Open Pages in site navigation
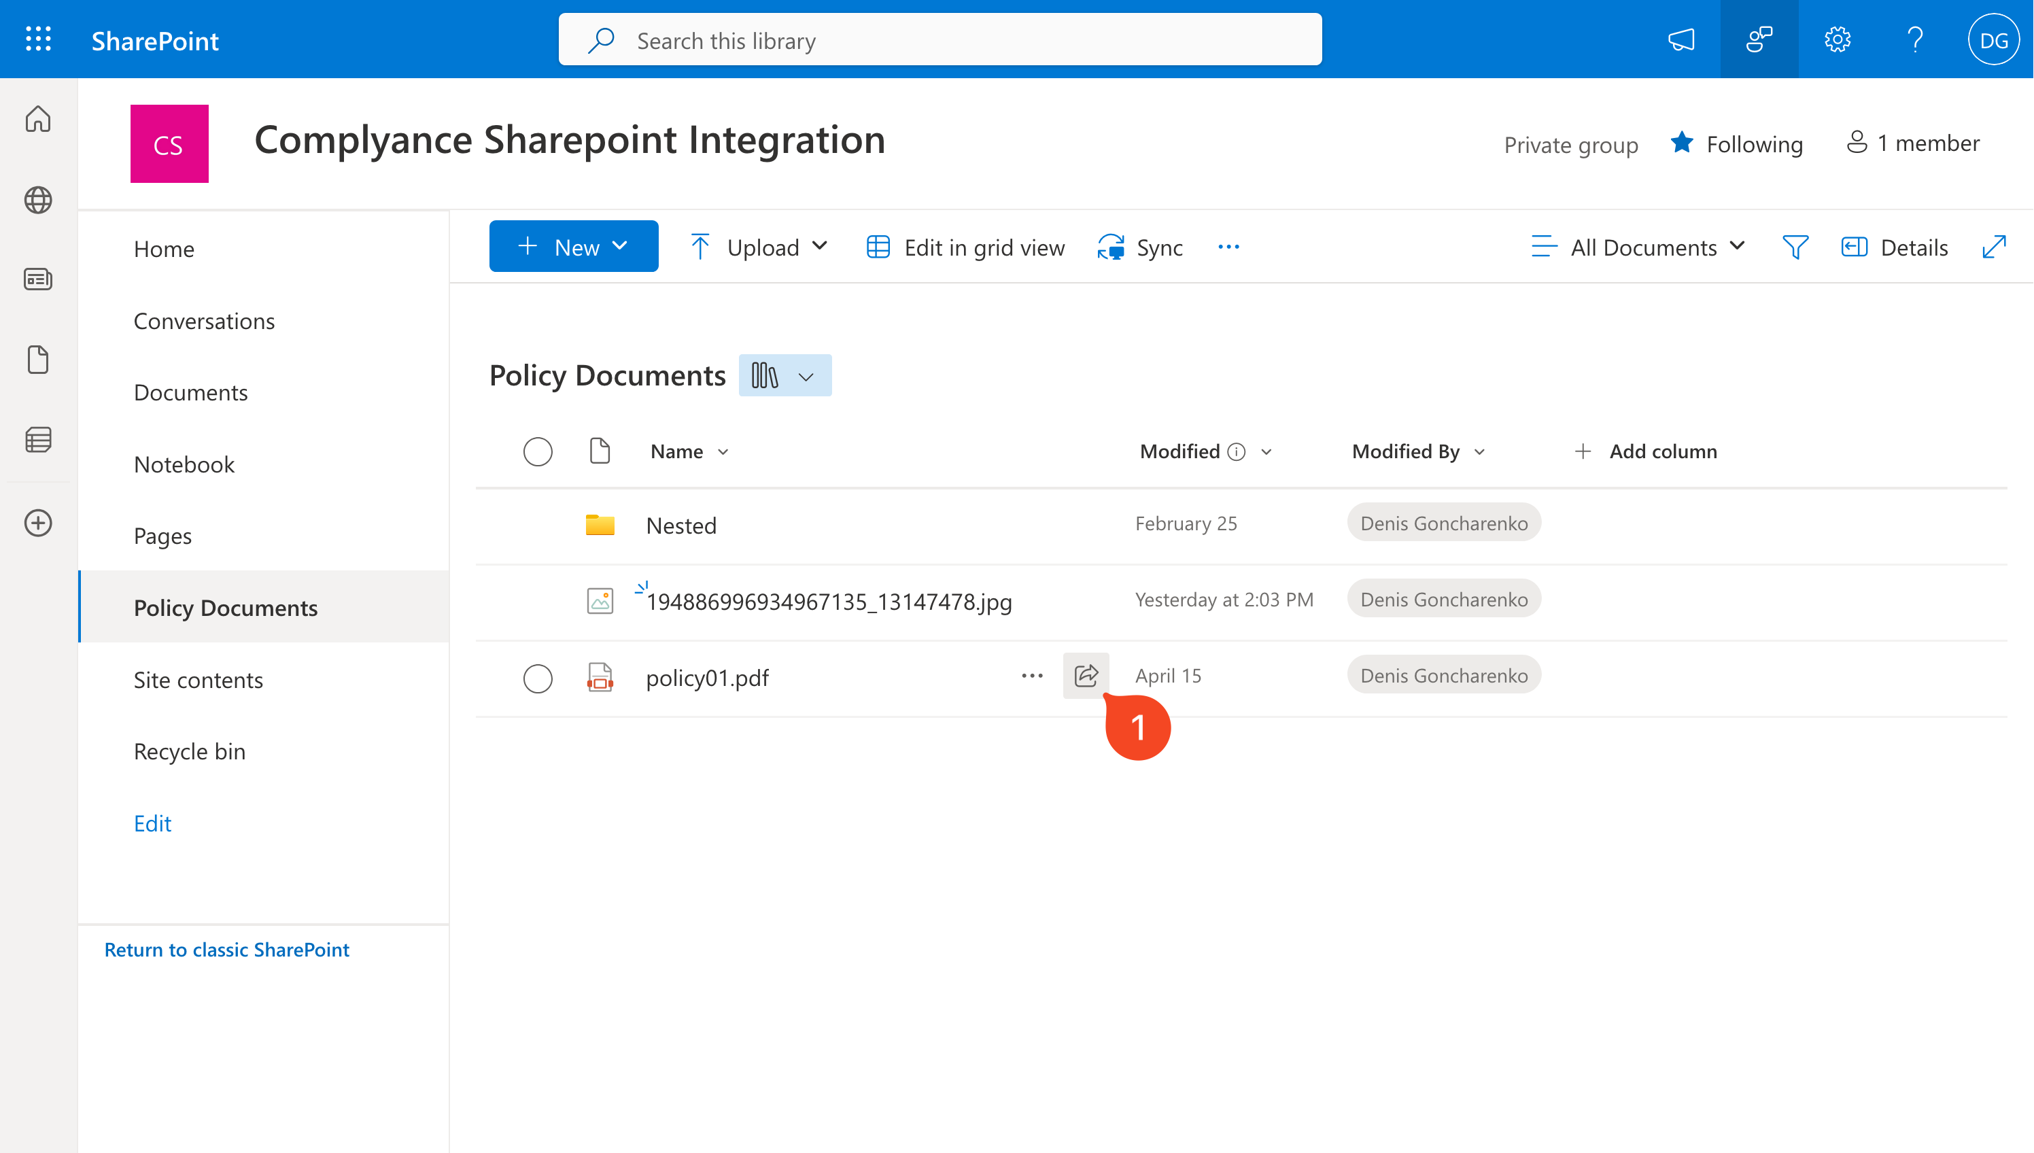The width and height of the screenshot is (2034, 1153). coord(162,536)
